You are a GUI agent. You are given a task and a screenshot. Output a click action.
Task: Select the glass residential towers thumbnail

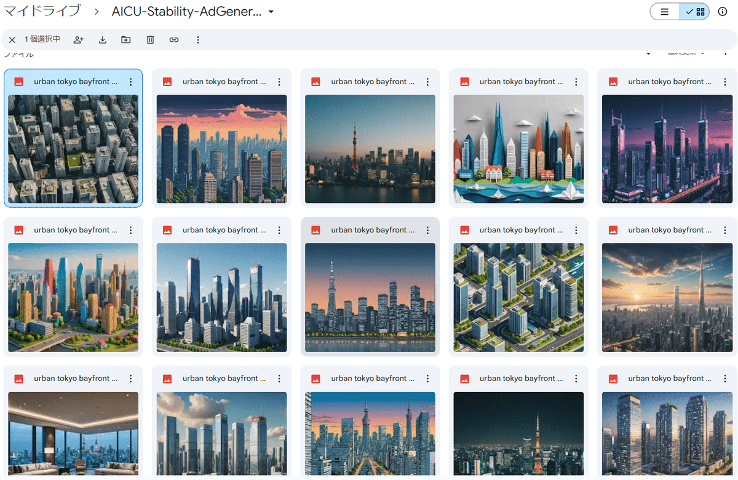click(667, 434)
